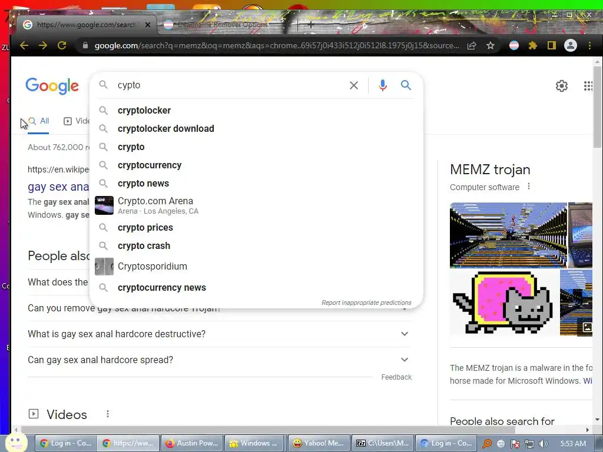Submit search with the blue magnifier
The image size is (603, 452).
click(x=406, y=85)
